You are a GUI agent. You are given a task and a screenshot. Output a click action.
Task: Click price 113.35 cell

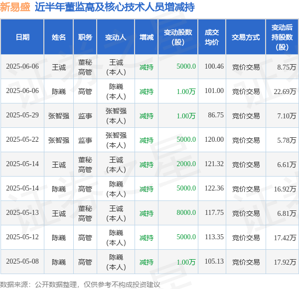[214, 237]
